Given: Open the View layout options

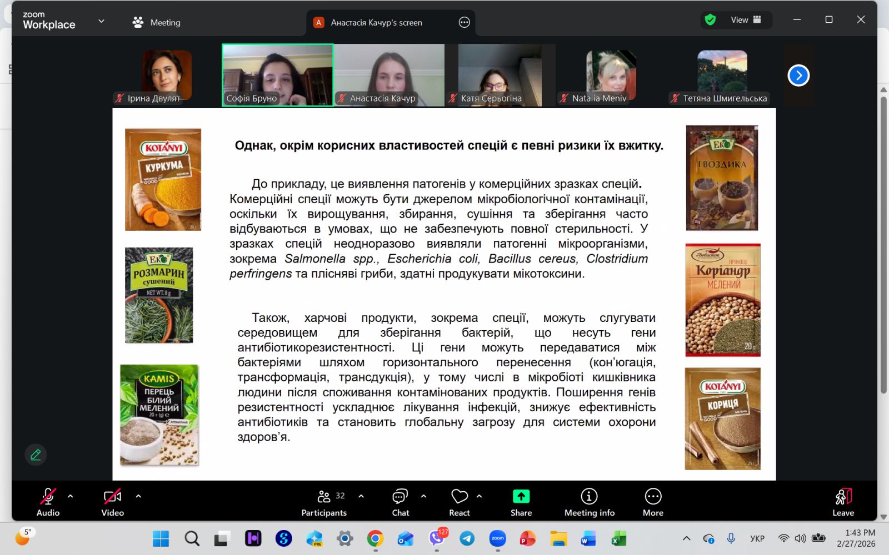Looking at the screenshot, I should 745,20.
